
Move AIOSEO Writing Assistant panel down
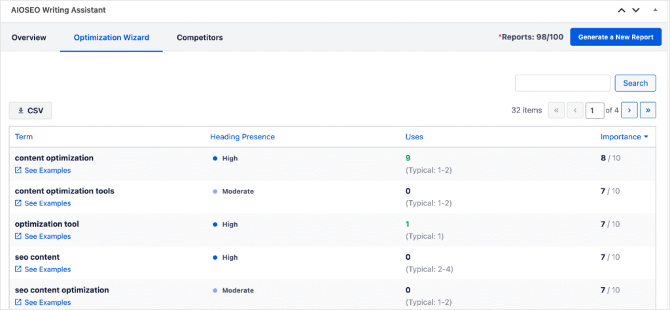click(x=636, y=10)
